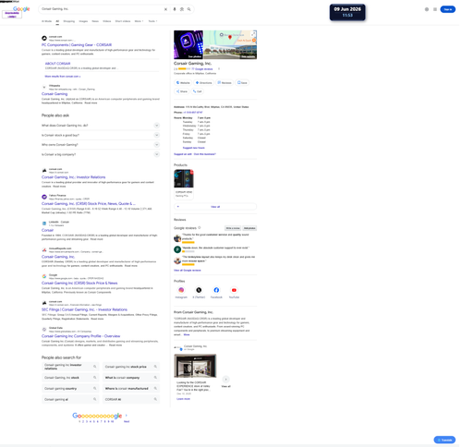Search icon for 'Corsair gaming country'
462x447 pixels.
[x=94, y=389]
